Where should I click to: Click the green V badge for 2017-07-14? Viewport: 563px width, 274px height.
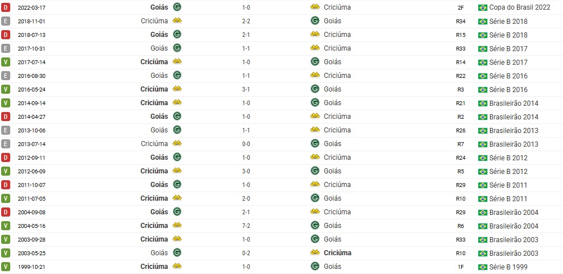click(x=5, y=62)
